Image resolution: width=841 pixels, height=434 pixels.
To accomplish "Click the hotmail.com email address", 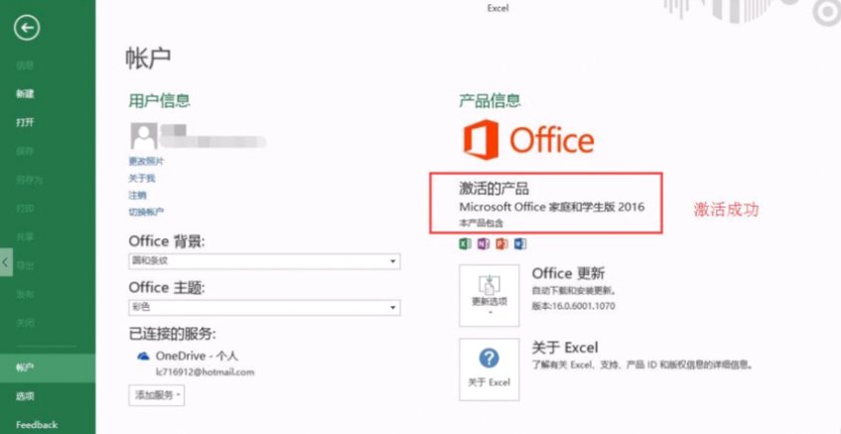I will 205,371.
